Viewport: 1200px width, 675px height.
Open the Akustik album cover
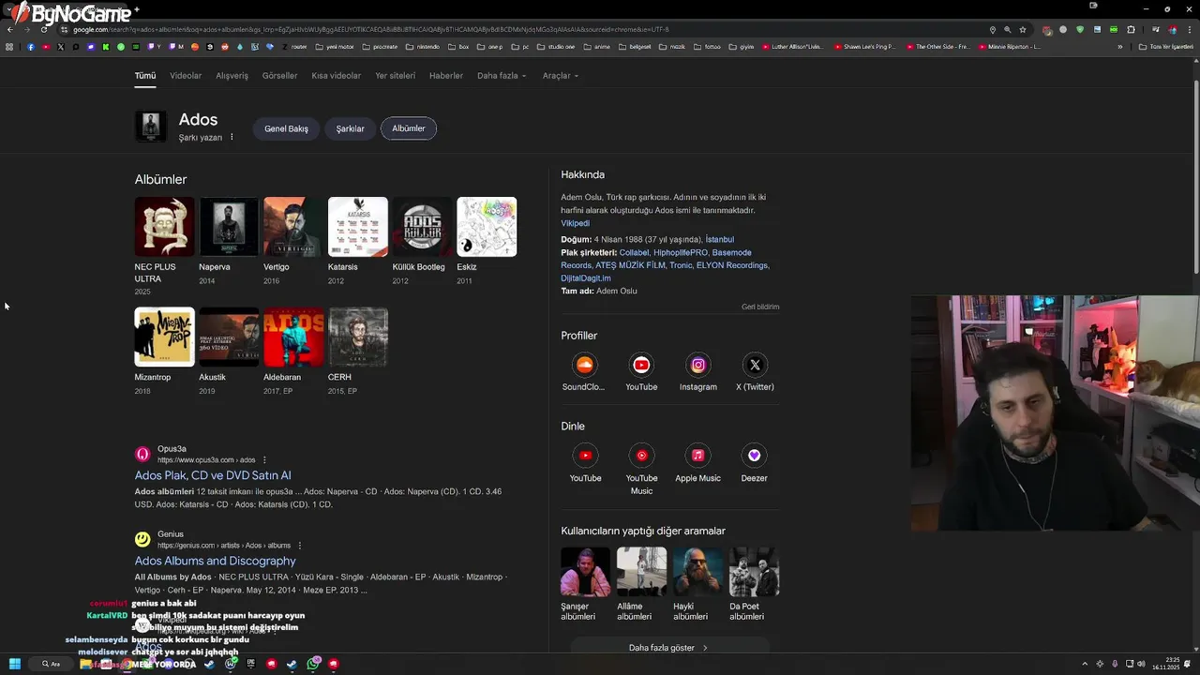pyautogui.click(x=229, y=337)
